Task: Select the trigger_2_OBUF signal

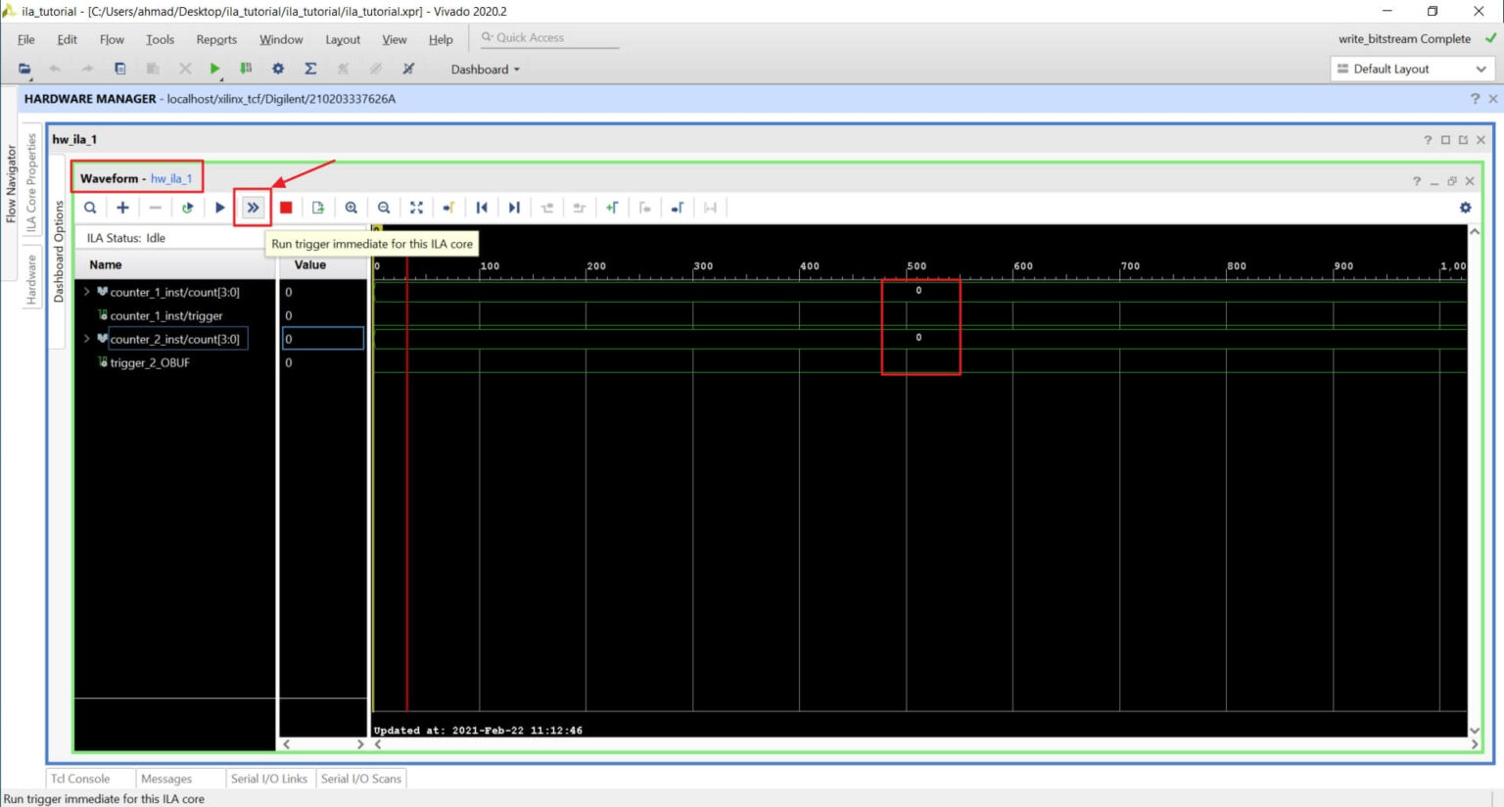Action: point(150,362)
